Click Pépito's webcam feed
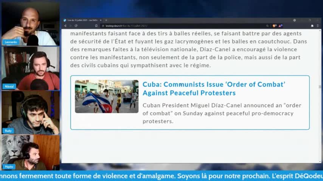323x181 pixels. pyautogui.click(x=31, y=152)
